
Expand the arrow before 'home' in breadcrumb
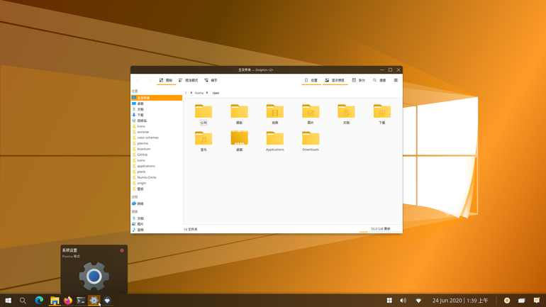point(191,93)
